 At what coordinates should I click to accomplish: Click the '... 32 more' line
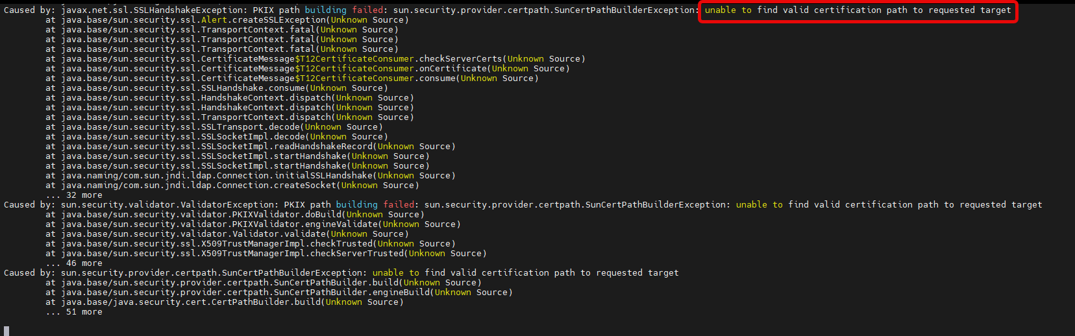click(x=74, y=195)
